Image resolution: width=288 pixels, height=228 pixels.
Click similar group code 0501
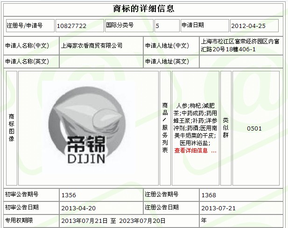[254, 128]
